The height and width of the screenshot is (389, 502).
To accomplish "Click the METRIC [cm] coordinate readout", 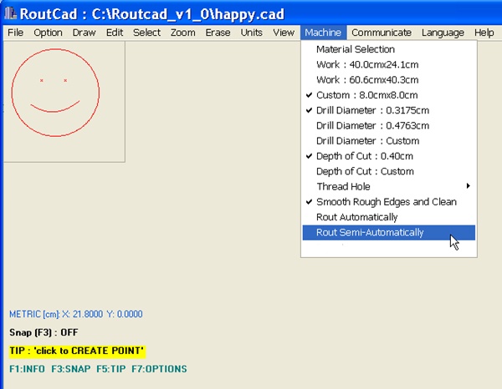I will (x=76, y=314).
